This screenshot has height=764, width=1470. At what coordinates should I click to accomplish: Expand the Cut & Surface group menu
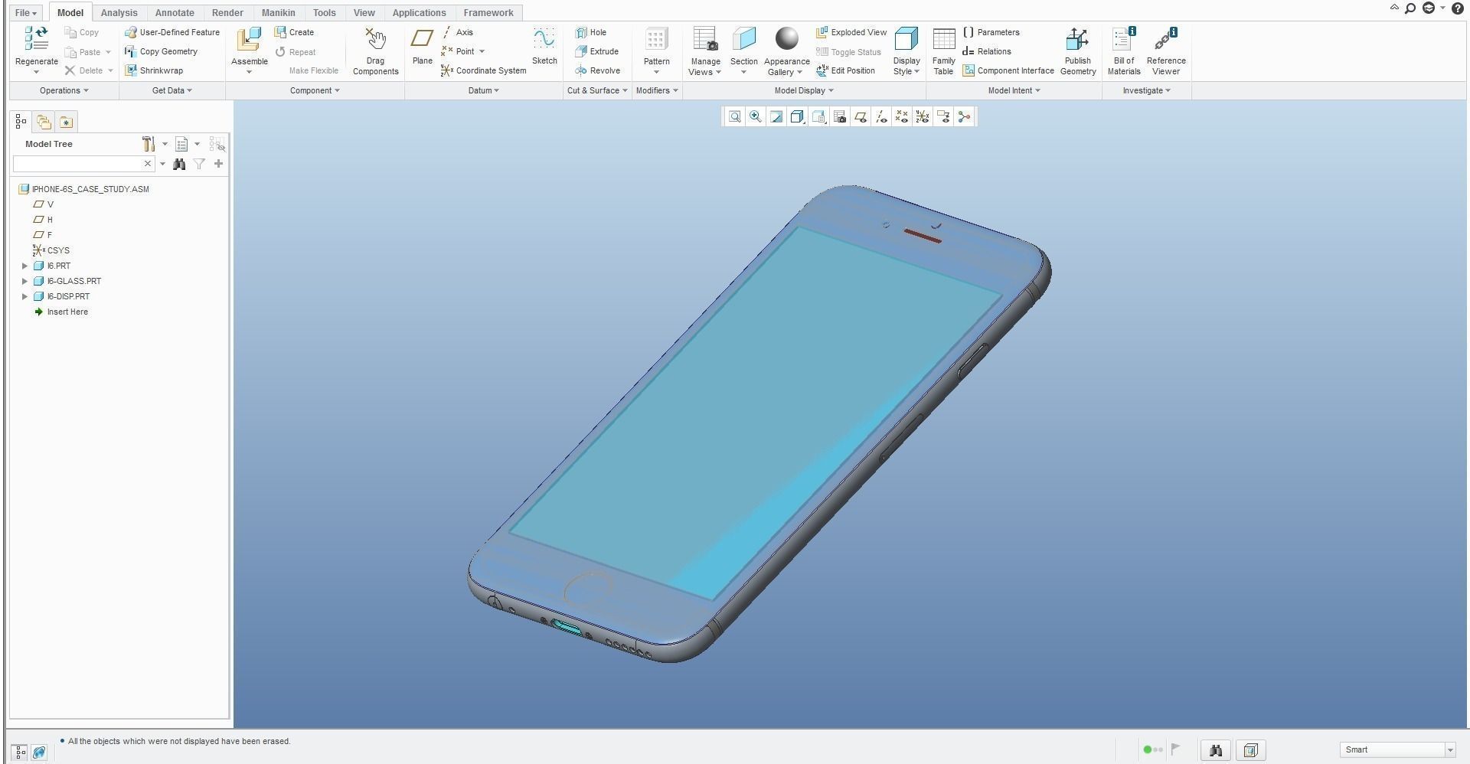597,90
